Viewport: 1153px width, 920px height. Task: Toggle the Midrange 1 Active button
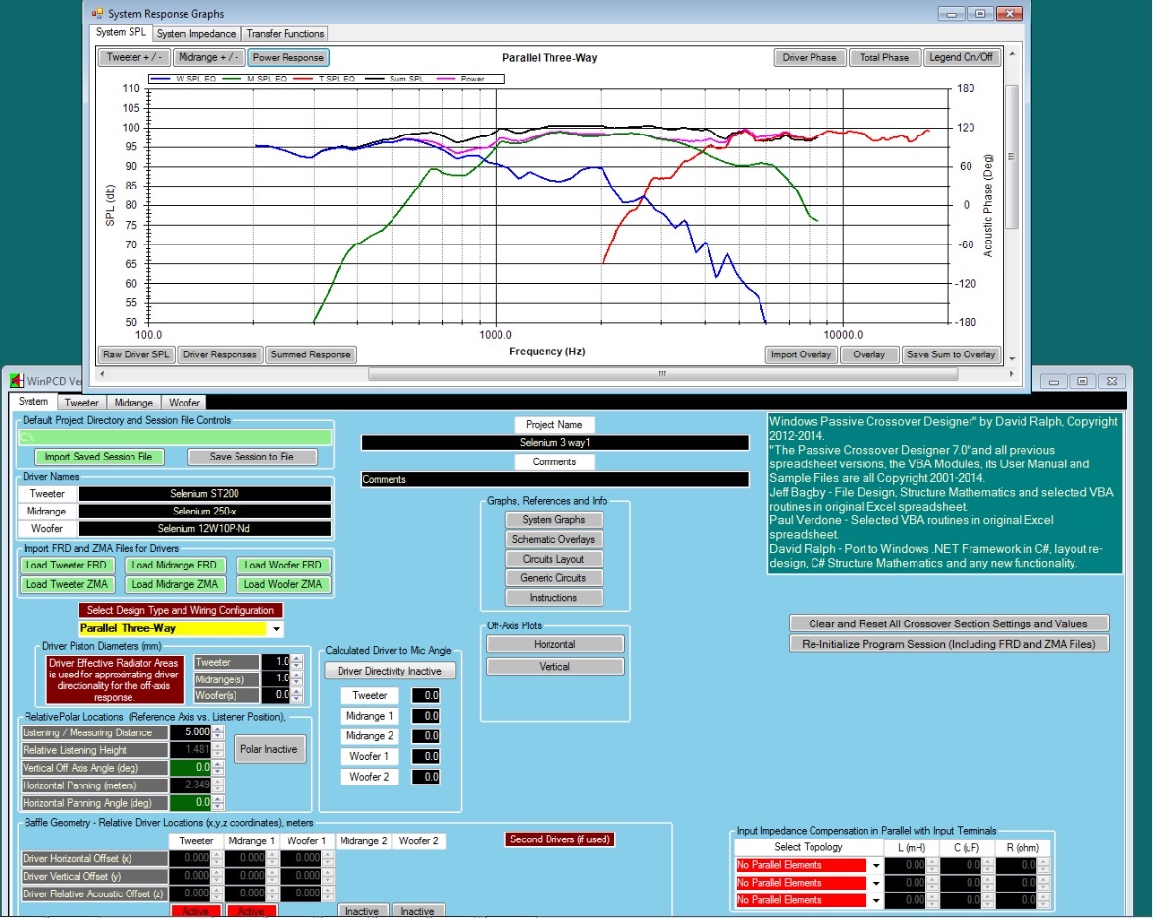251,911
